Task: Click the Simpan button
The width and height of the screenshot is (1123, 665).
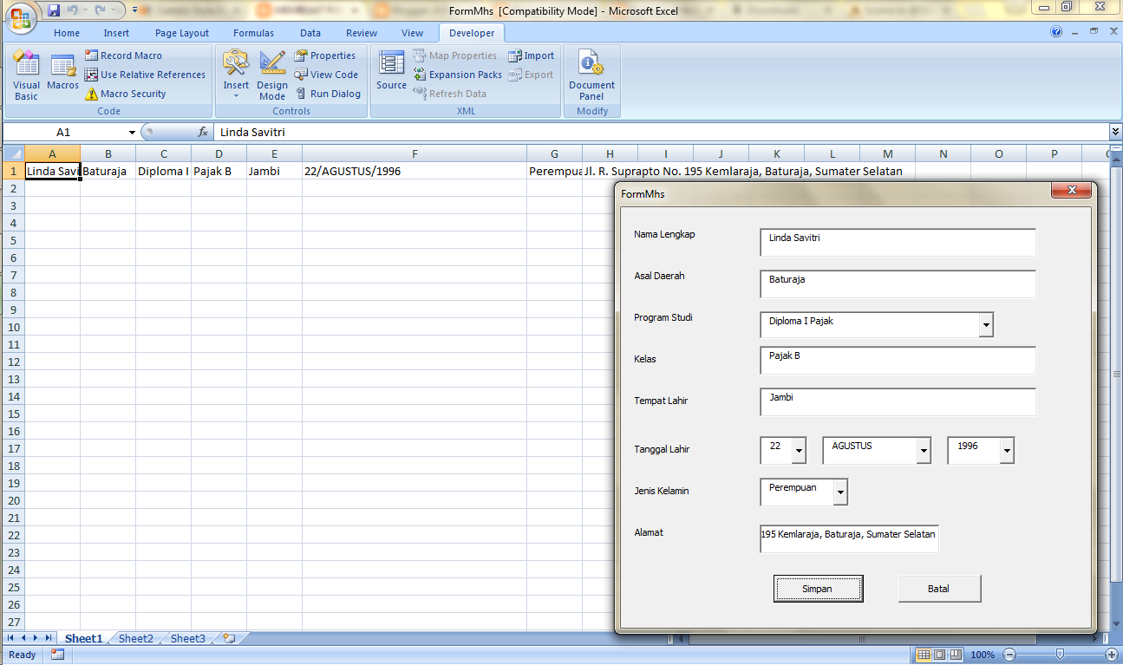Action: pyautogui.click(x=817, y=588)
